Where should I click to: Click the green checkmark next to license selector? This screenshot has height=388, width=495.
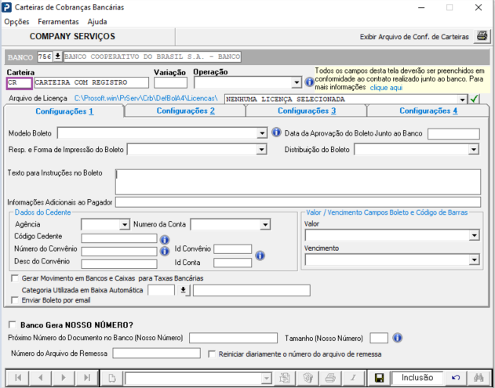point(474,99)
